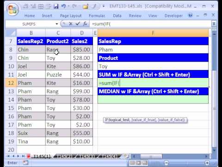Click the SUM formula cell being edited
Viewport: 222px width, 167px height.
point(153,83)
